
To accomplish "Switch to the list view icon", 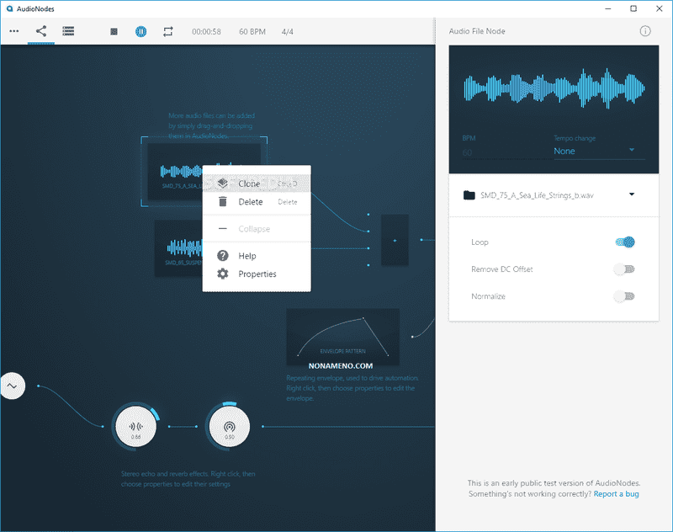I will pyautogui.click(x=68, y=31).
